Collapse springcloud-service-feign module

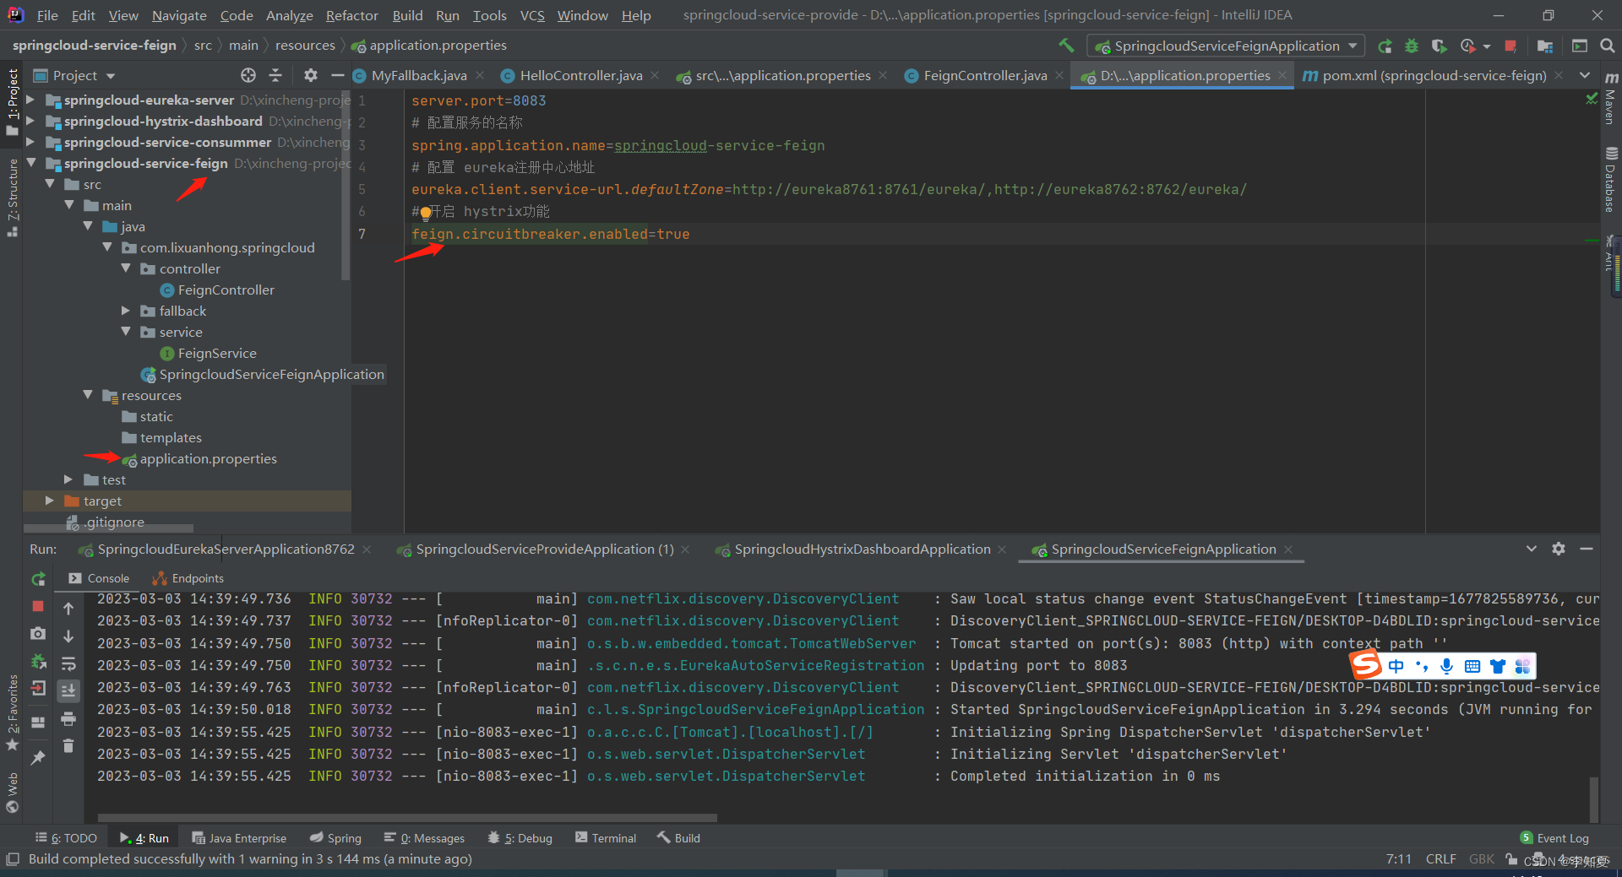click(30, 163)
